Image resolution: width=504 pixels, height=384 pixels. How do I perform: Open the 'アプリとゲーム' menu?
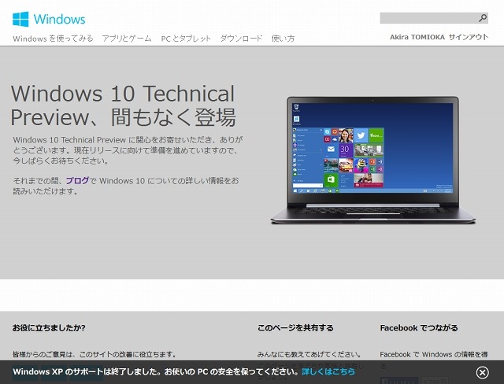[x=127, y=39]
